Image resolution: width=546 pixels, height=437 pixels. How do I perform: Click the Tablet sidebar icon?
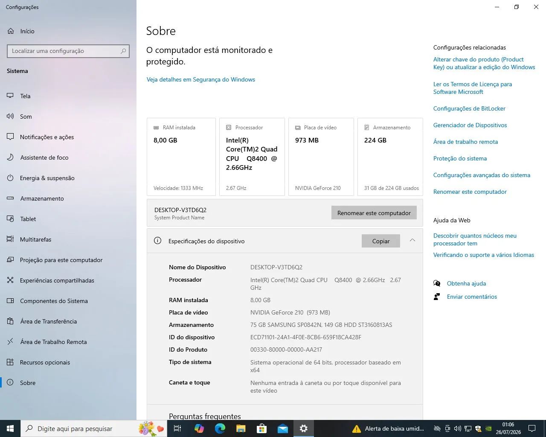click(x=11, y=219)
